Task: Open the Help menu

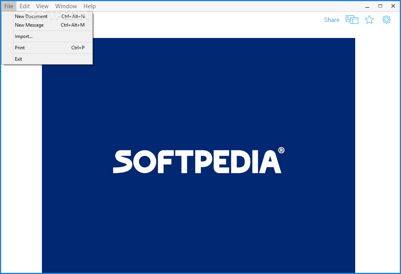Action: click(90, 6)
